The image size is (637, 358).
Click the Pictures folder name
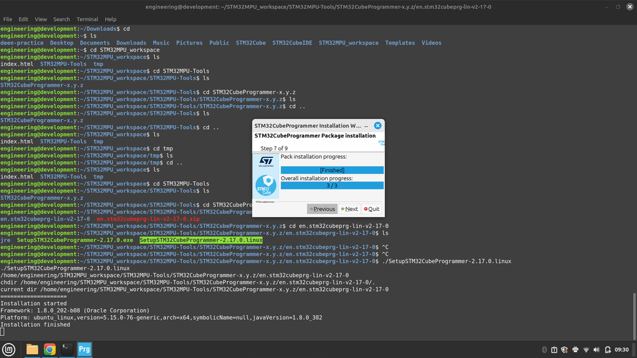click(x=189, y=43)
